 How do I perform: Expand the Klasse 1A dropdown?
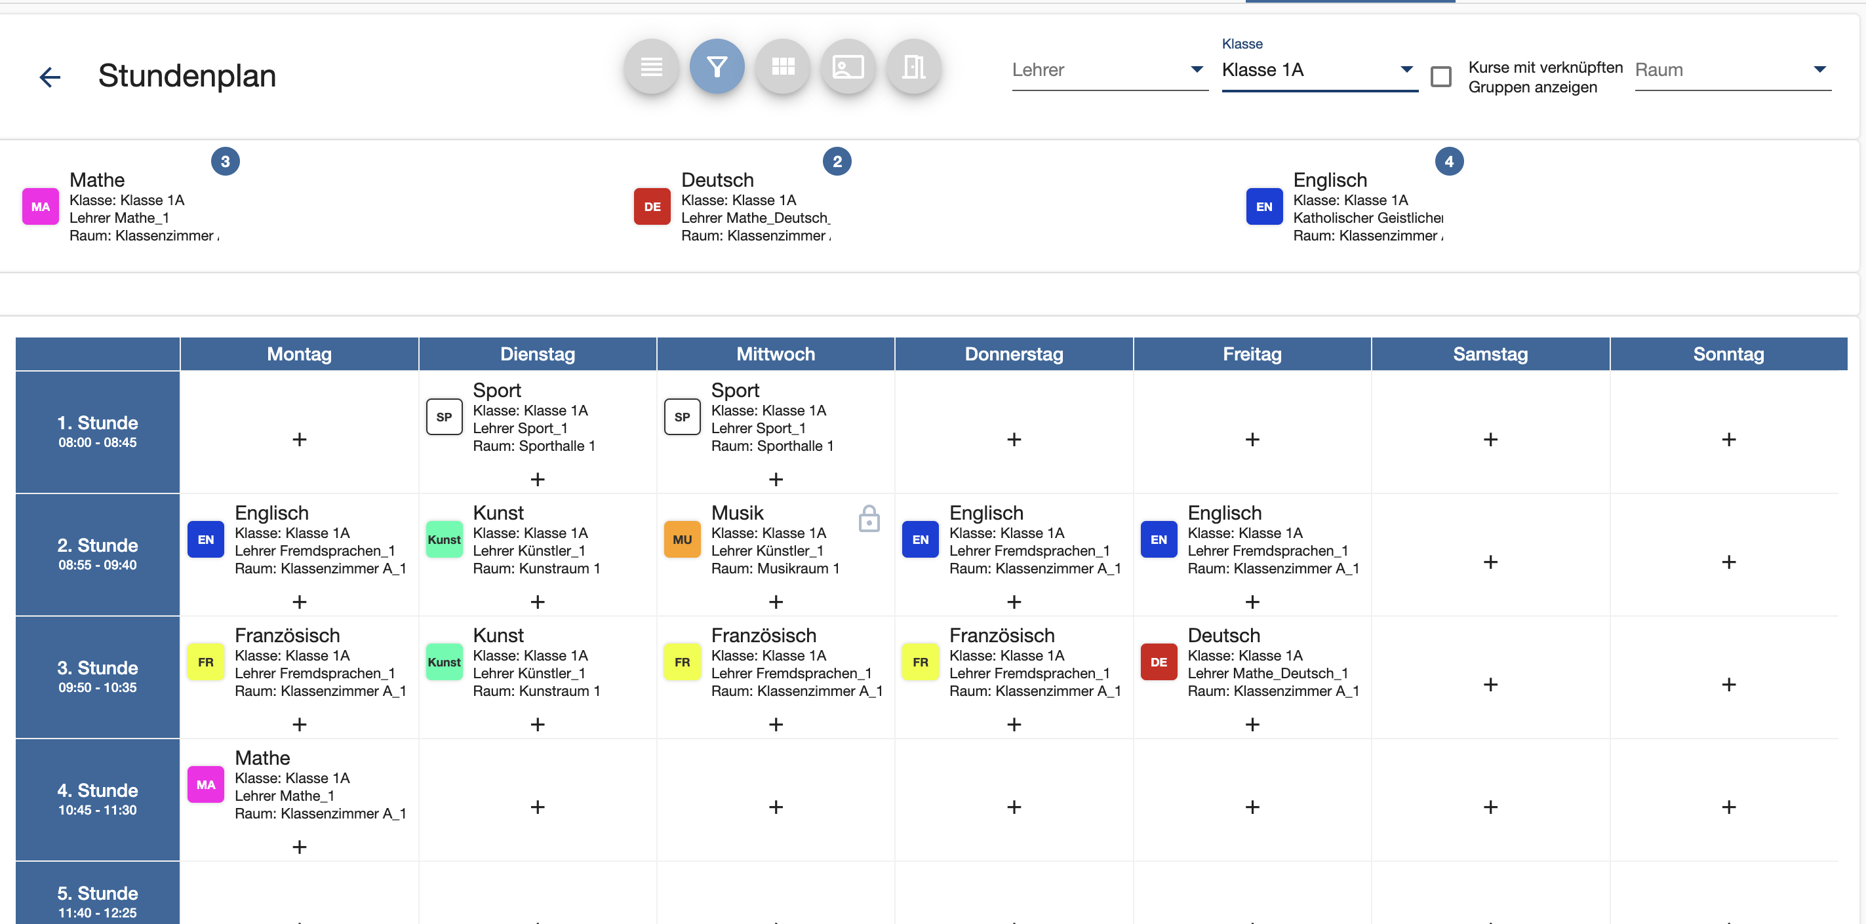tap(1319, 70)
